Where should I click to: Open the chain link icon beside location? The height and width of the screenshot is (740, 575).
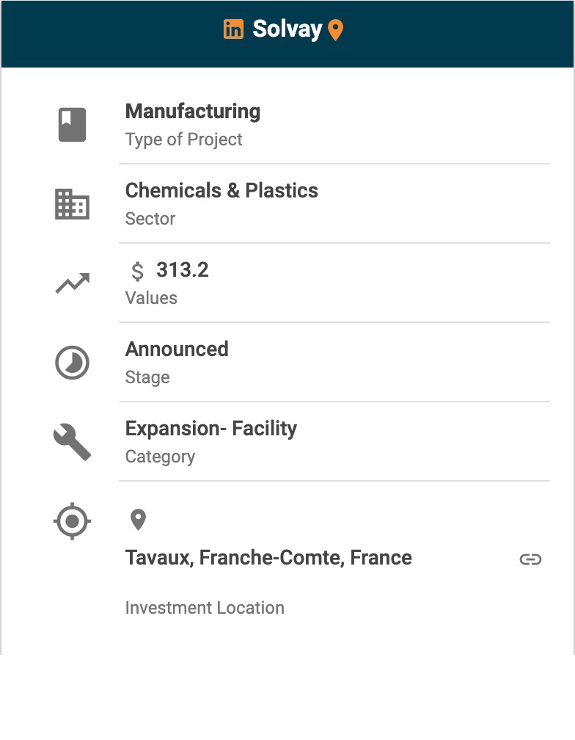point(530,559)
